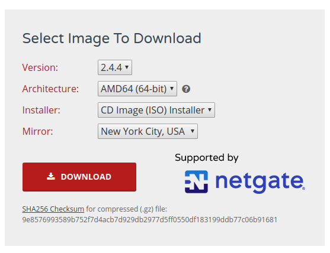Click the Netgate logo emblem

tap(196, 181)
